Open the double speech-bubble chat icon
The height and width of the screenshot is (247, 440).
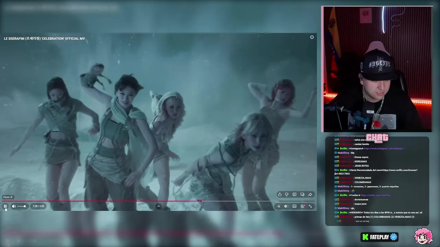(x=302, y=195)
